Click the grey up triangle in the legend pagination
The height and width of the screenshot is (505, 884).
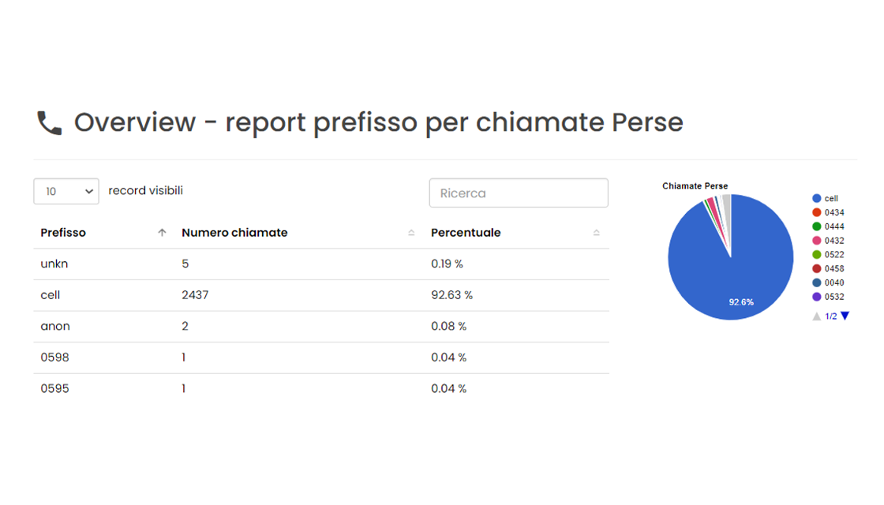click(816, 315)
